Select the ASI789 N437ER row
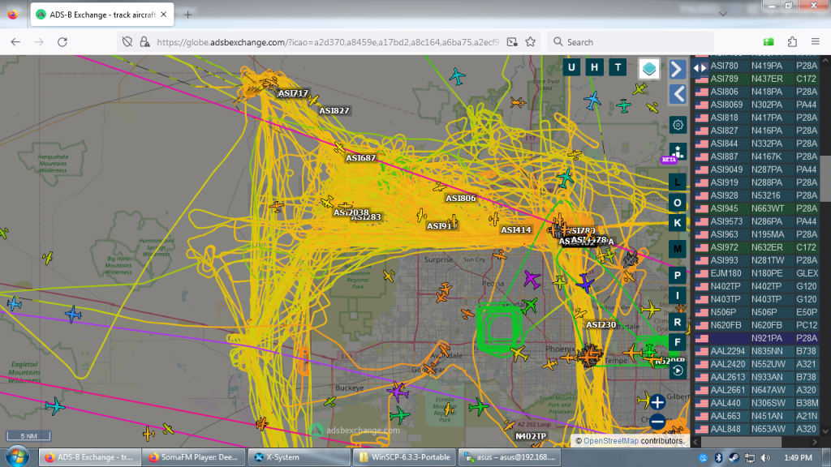831x467 pixels. (756, 79)
